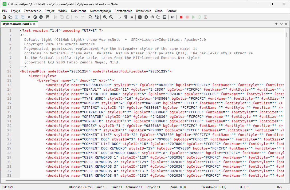Open the Przejdź menu
The width and height of the screenshot is (290, 190).
coord(50,11)
